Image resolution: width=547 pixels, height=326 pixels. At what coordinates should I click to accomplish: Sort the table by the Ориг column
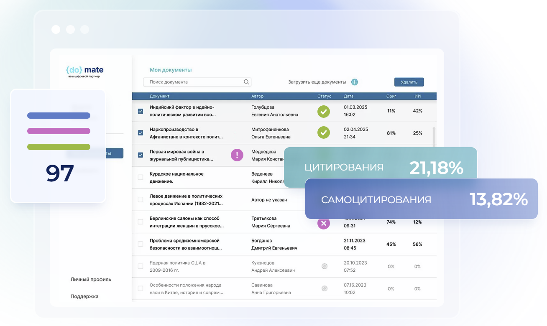(391, 96)
